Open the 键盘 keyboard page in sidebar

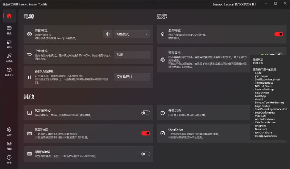coord(9,29)
